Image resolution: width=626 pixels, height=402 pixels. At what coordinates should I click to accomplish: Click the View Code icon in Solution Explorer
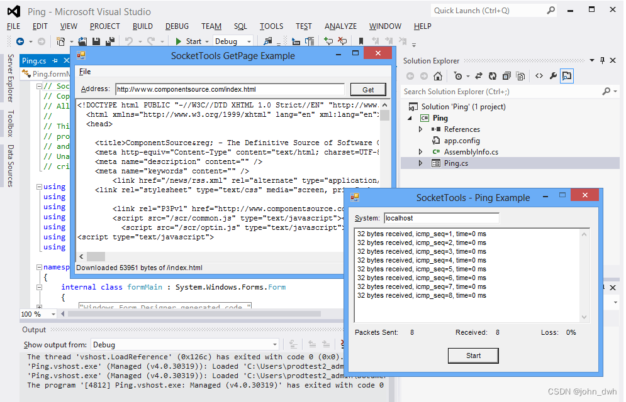pyautogui.click(x=539, y=75)
